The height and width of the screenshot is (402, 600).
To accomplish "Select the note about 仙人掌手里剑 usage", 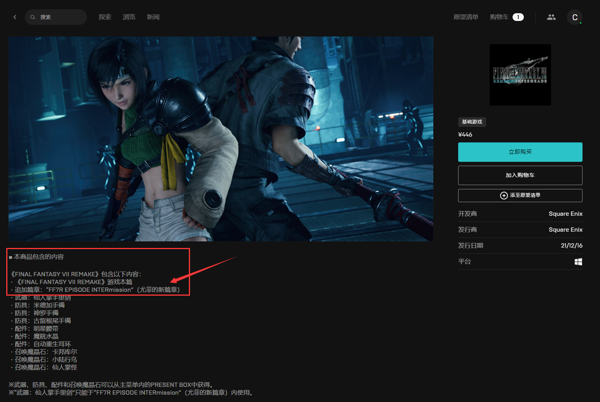I will (132, 393).
